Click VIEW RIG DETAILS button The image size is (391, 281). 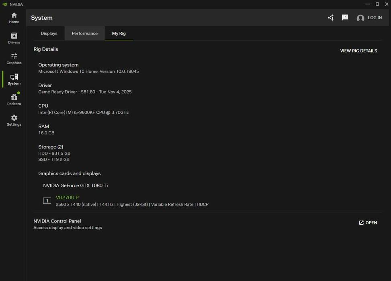click(358, 51)
